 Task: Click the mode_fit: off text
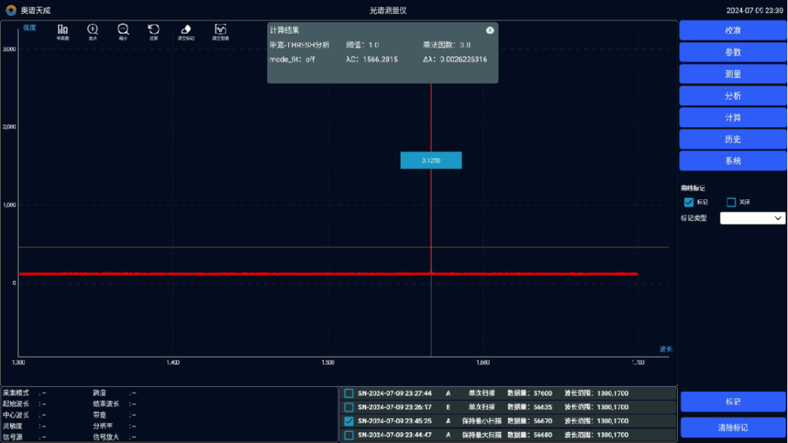pyautogui.click(x=293, y=59)
